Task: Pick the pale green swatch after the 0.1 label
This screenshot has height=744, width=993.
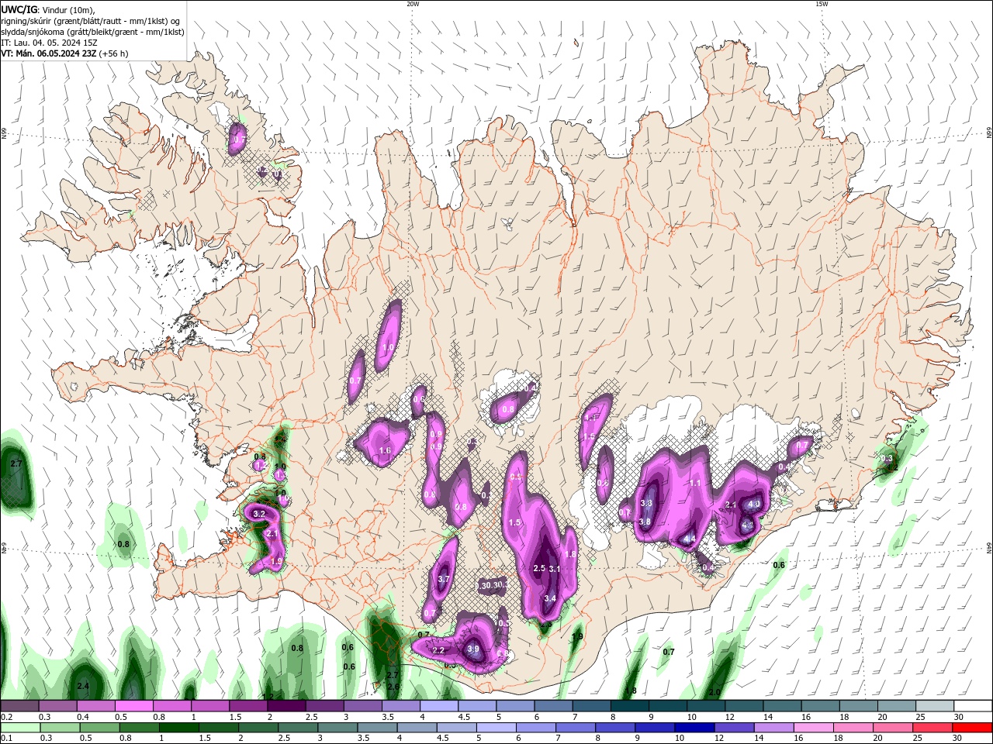Action: click(19, 728)
